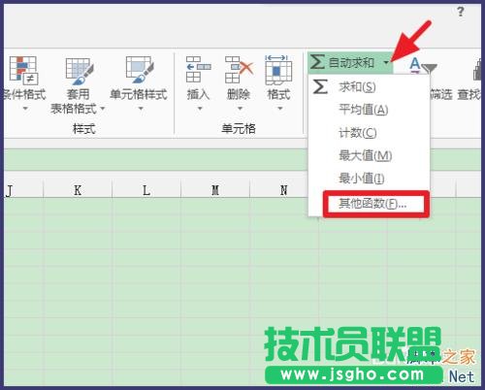Screen dimensions: 485x390
Task: Expand the Conditional Formatting dropdown arrow
Action: tap(25, 109)
